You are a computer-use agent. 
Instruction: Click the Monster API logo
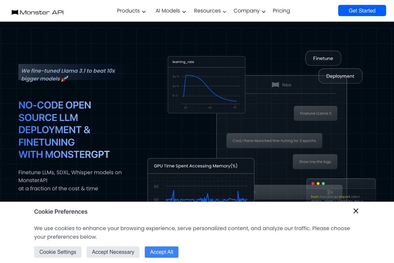38,12
